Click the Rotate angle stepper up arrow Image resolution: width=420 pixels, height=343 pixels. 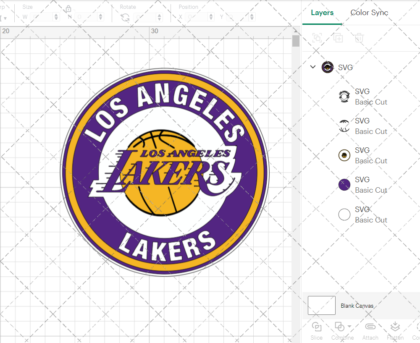tap(159, 15)
